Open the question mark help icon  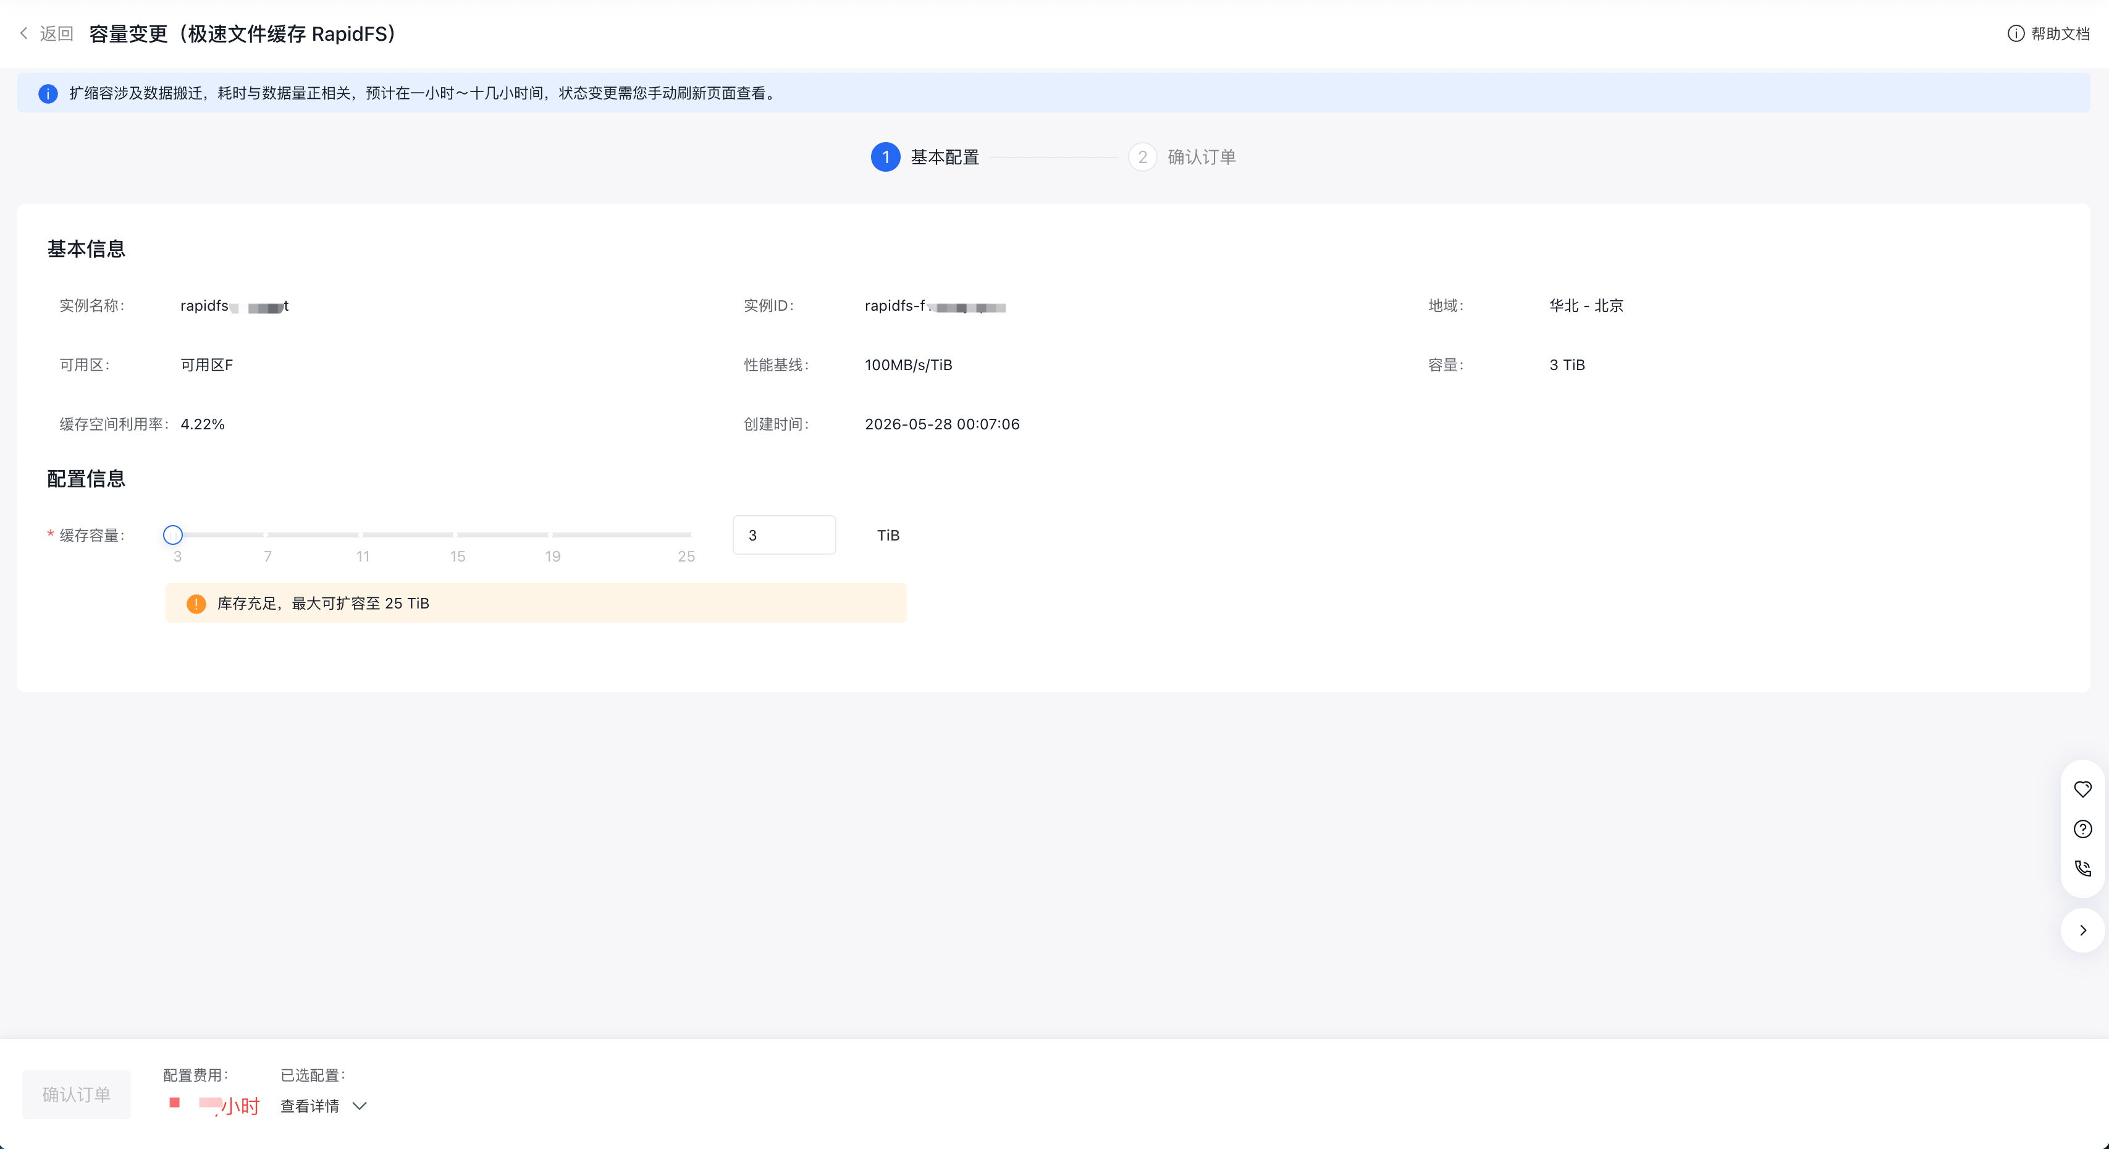[2083, 829]
